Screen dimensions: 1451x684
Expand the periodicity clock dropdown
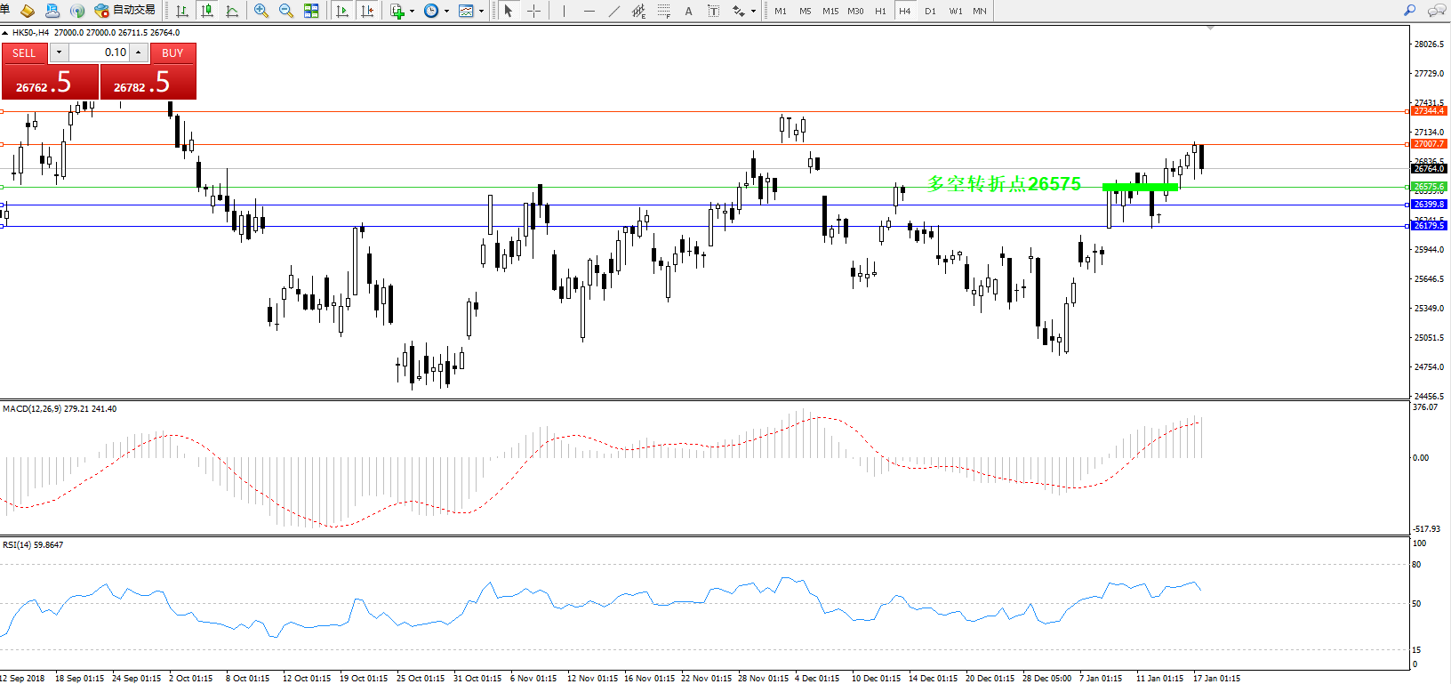[x=446, y=12]
